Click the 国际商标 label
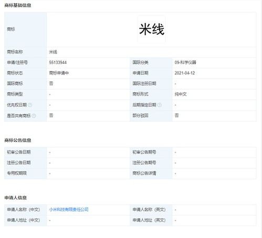Image resolution: width=262 pixels, height=238 pixels. [15, 84]
